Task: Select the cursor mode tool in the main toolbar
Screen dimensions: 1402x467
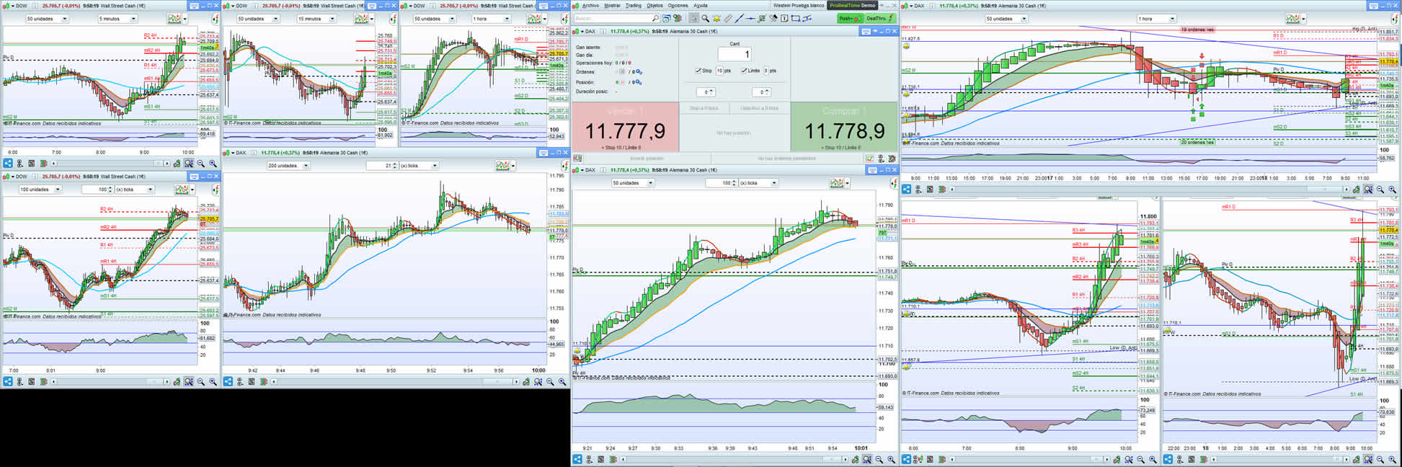Action: (694, 19)
